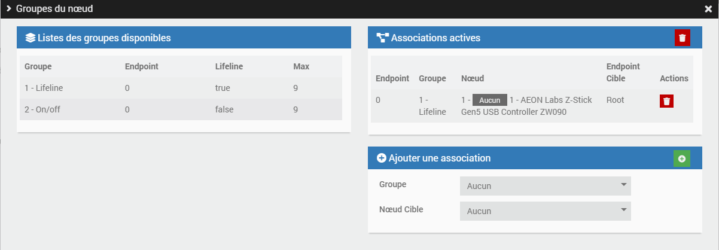Click the network icon next to Associations actives
719x250 pixels.
(x=382, y=38)
